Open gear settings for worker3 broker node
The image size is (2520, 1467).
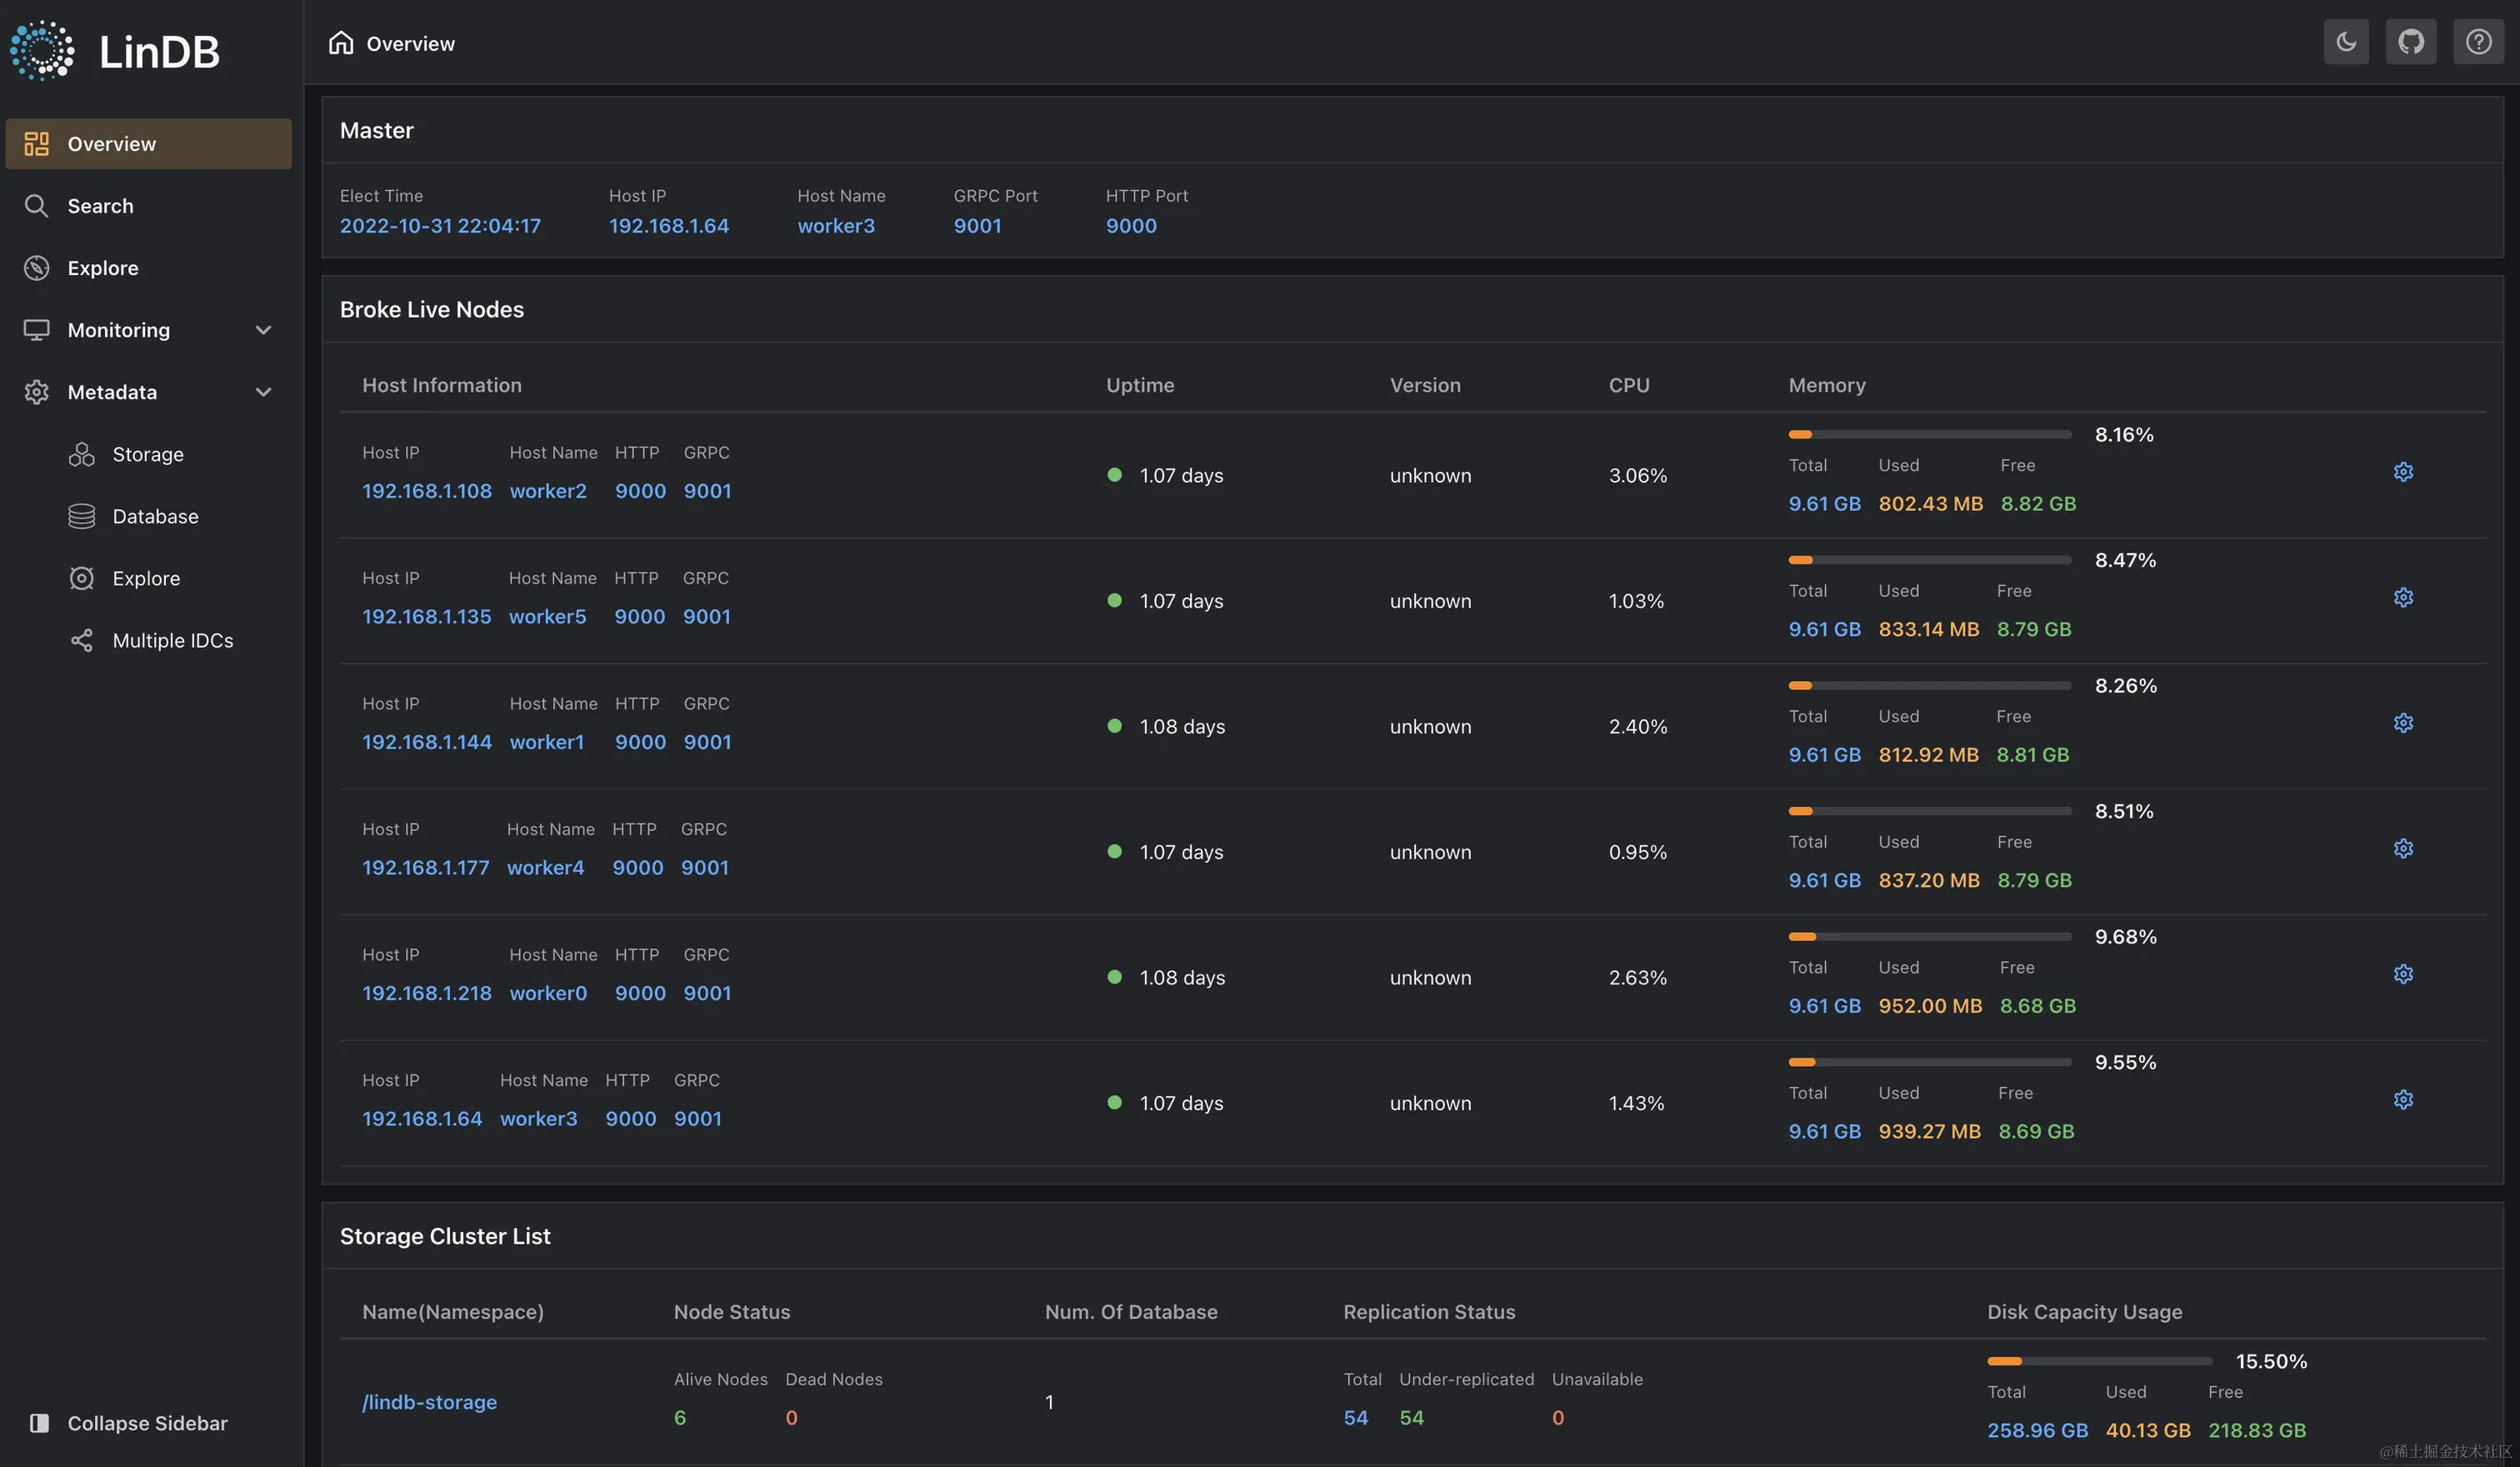[x=2403, y=1100]
